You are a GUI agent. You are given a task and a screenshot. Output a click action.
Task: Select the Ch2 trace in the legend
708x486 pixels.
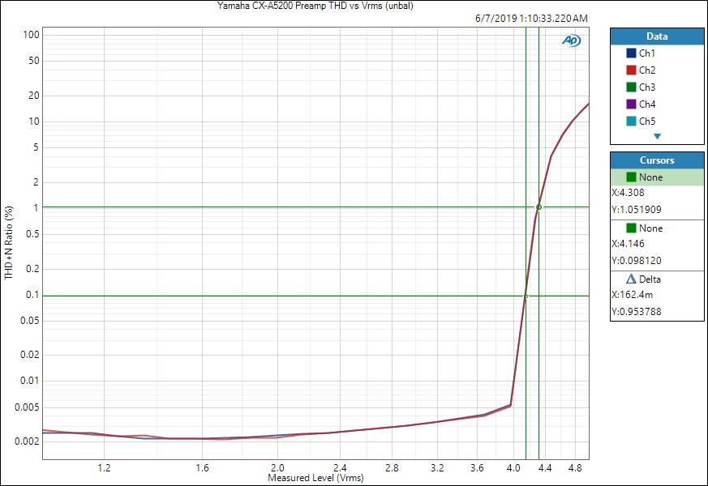646,70
